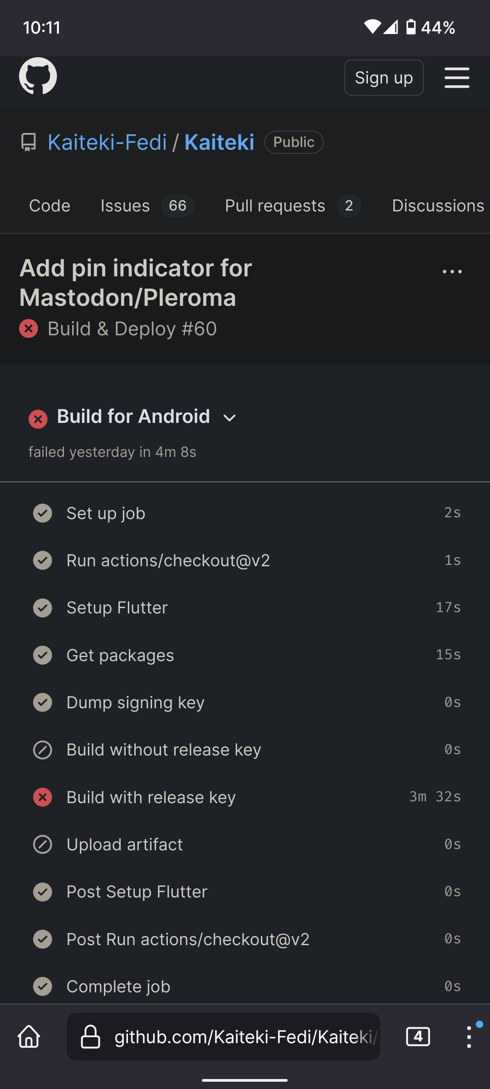Click the failed status icon next to Build & Deploy #60
The width and height of the screenshot is (490, 1089).
click(x=29, y=329)
